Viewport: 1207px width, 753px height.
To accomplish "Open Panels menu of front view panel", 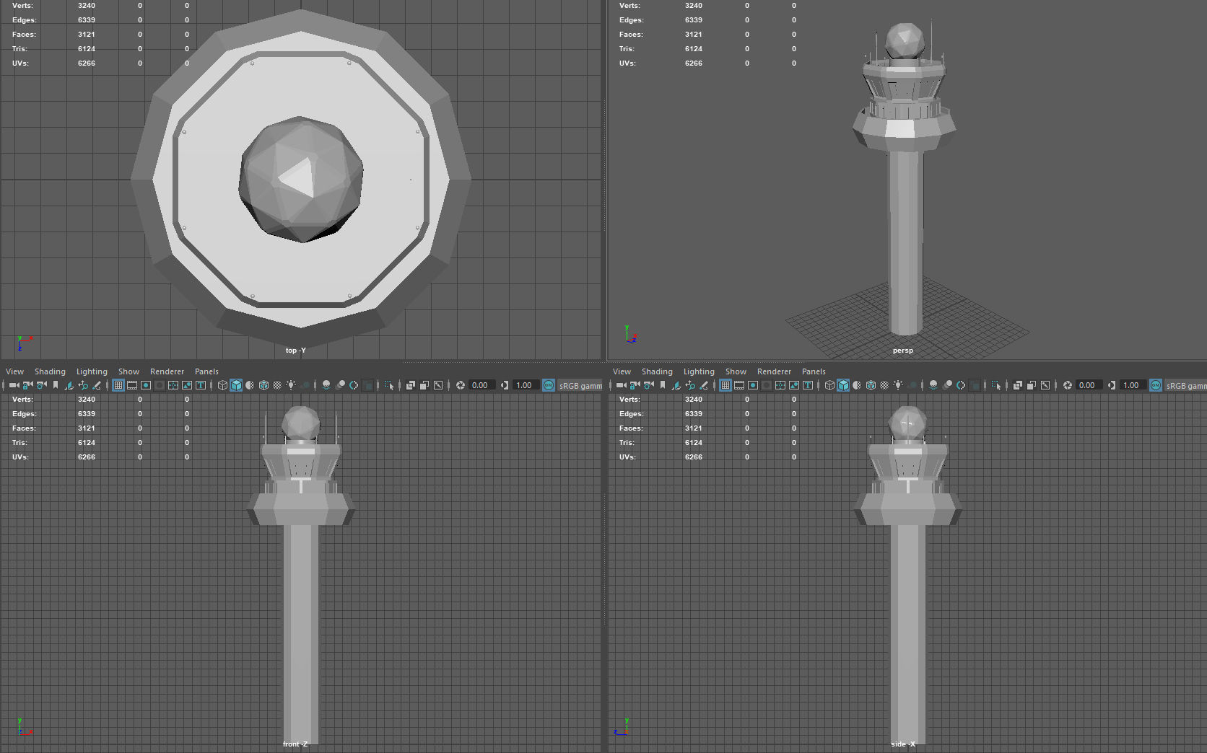I will (x=206, y=371).
